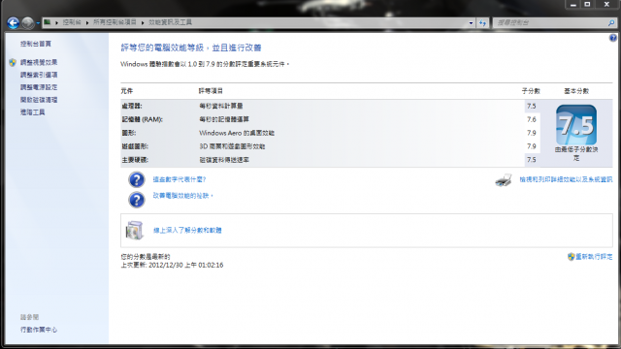Click the 子分數 column header
The height and width of the screenshot is (349, 621).
point(531,91)
